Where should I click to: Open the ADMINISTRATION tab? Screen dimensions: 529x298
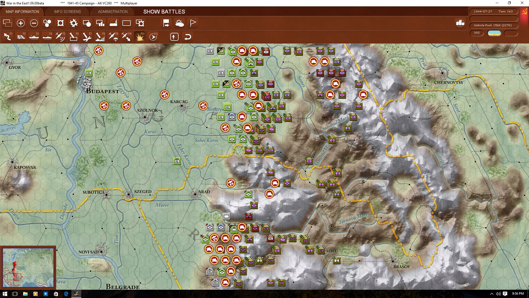(x=113, y=12)
